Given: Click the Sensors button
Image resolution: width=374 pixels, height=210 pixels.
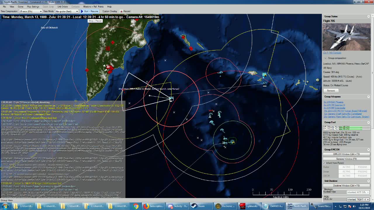Looking at the screenshot, I should point(331,90).
